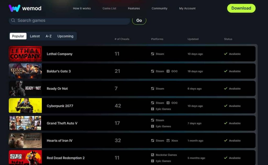Viewport: 268px width, 165px height.
Task: Click the Steam icon in Hearts of Iron IV row
Action: point(153,141)
